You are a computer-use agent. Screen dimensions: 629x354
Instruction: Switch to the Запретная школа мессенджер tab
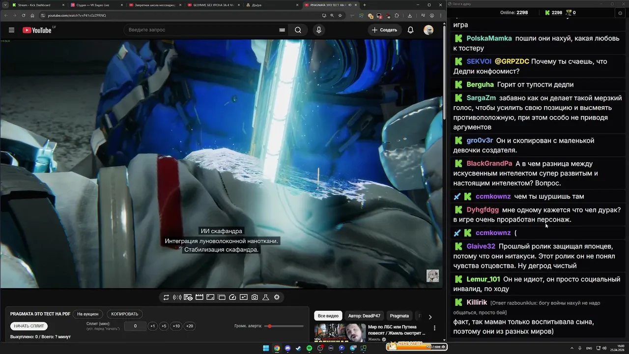(155, 5)
